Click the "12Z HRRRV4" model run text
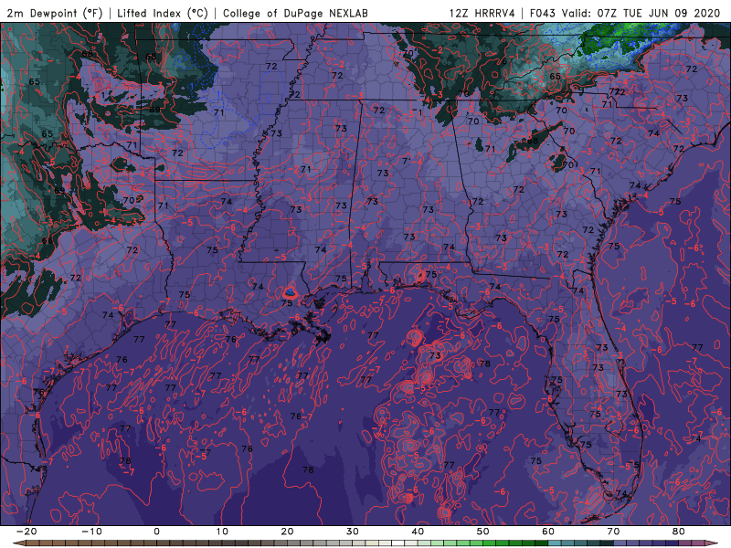This screenshot has height=548, width=731. pyautogui.click(x=482, y=13)
